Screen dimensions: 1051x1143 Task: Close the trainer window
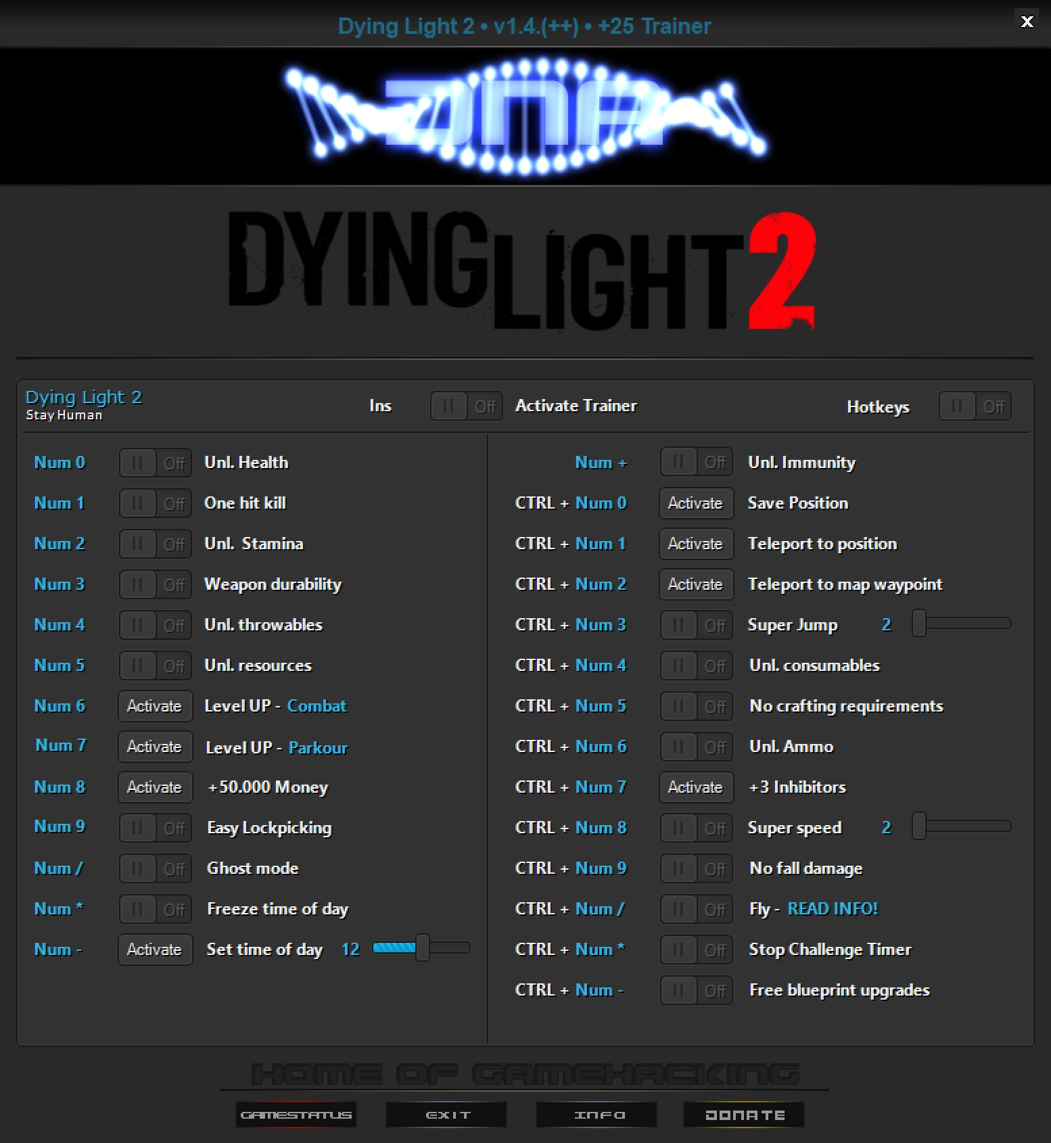click(1027, 22)
